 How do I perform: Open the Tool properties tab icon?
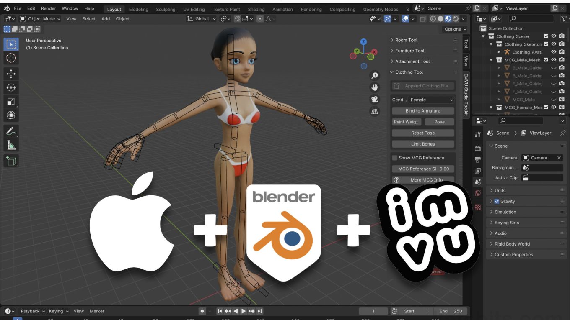click(478, 134)
